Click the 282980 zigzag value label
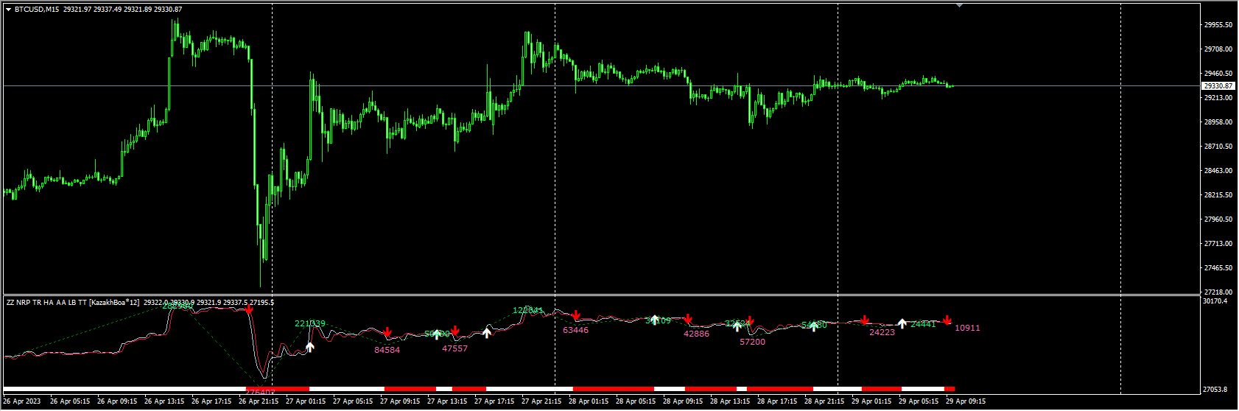Image resolution: width=1239 pixels, height=411 pixels. 178,305
